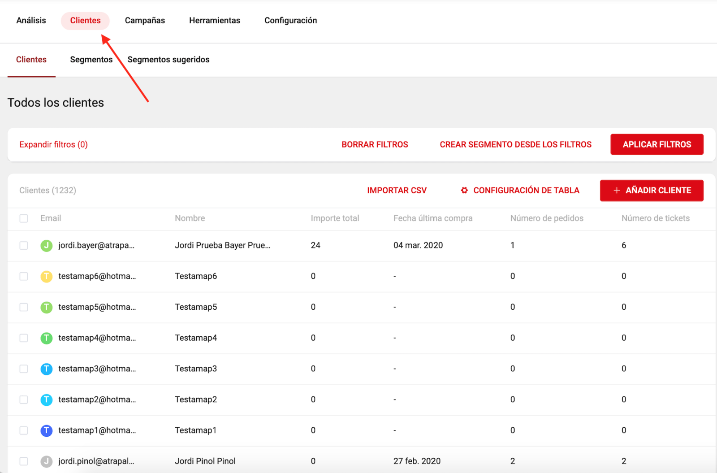Open the Testamap2 customer name

click(196, 399)
